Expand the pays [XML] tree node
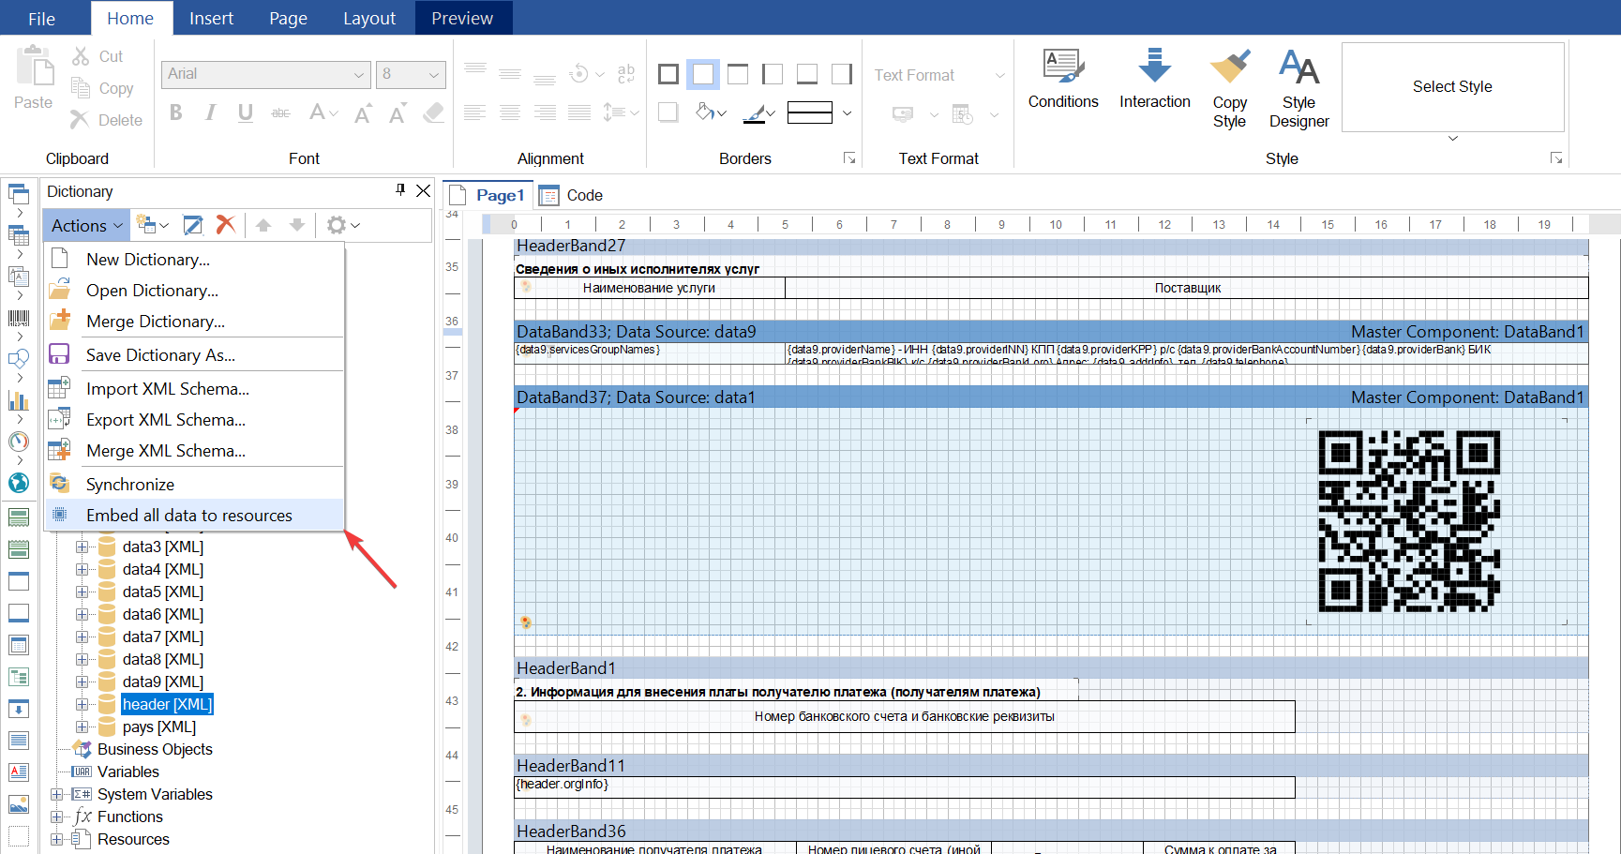The image size is (1621, 854). [82, 727]
